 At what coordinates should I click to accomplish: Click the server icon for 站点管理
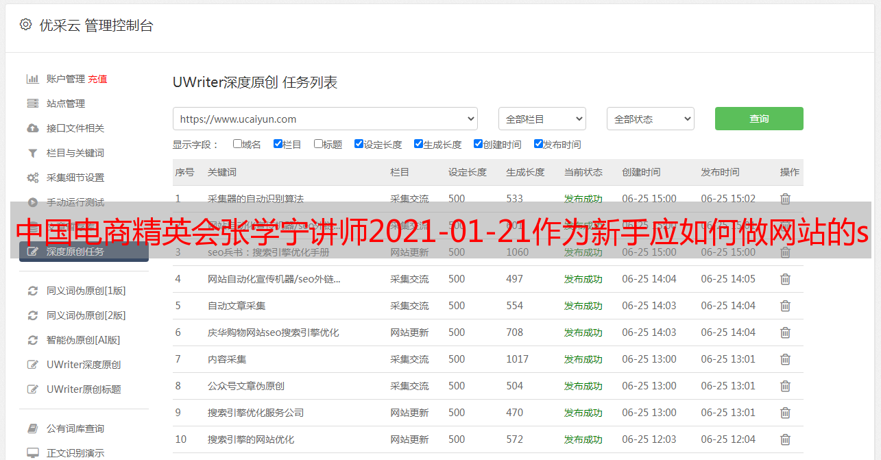click(32, 104)
